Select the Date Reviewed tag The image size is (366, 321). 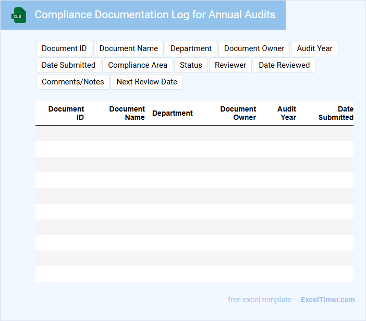284,65
